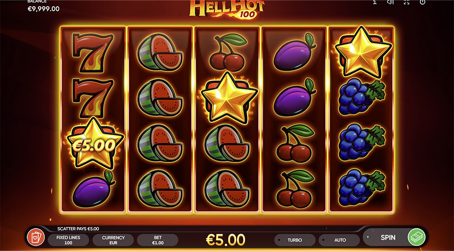
Task: Click the €5.00 win amount display
Action: (226, 240)
